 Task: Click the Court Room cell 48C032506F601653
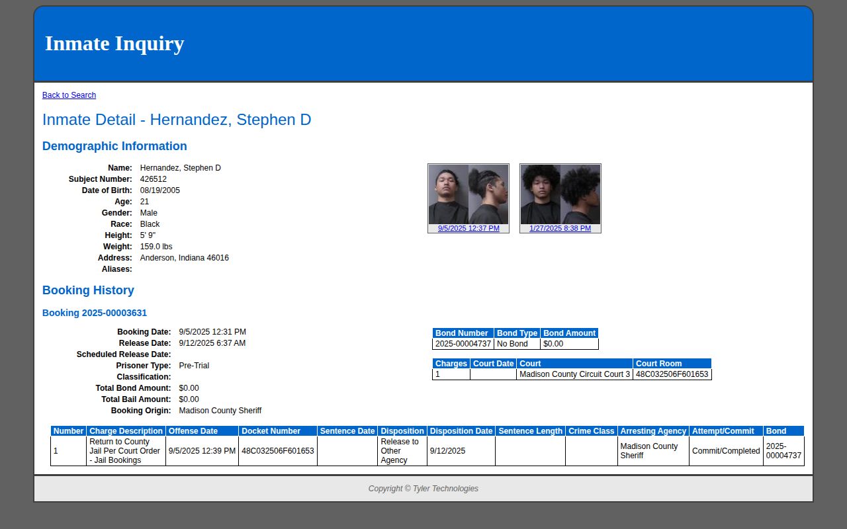pos(672,374)
